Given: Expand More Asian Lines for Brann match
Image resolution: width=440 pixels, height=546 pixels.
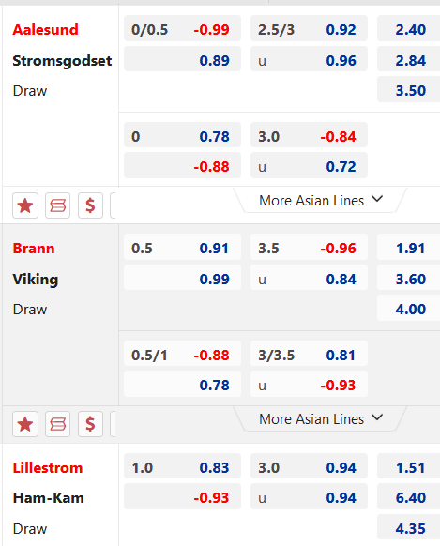Looking at the screenshot, I should point(320,419).
